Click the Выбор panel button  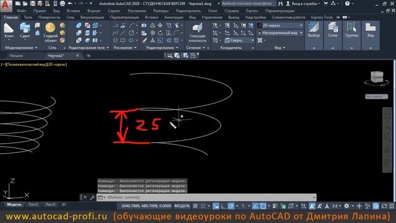[x=314, y=35]
